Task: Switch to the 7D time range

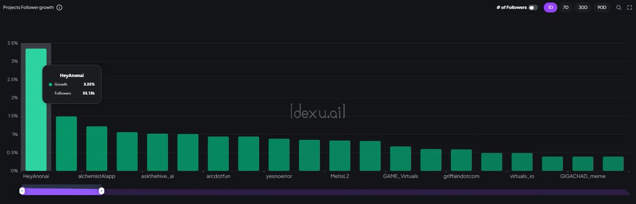Action: (566, 7)
